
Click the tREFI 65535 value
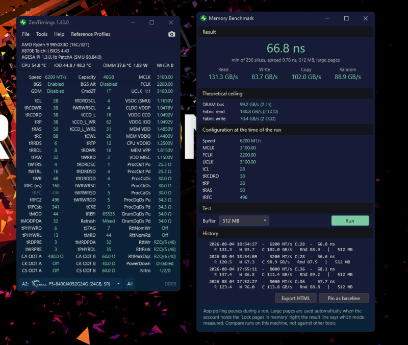coord(109,214)
